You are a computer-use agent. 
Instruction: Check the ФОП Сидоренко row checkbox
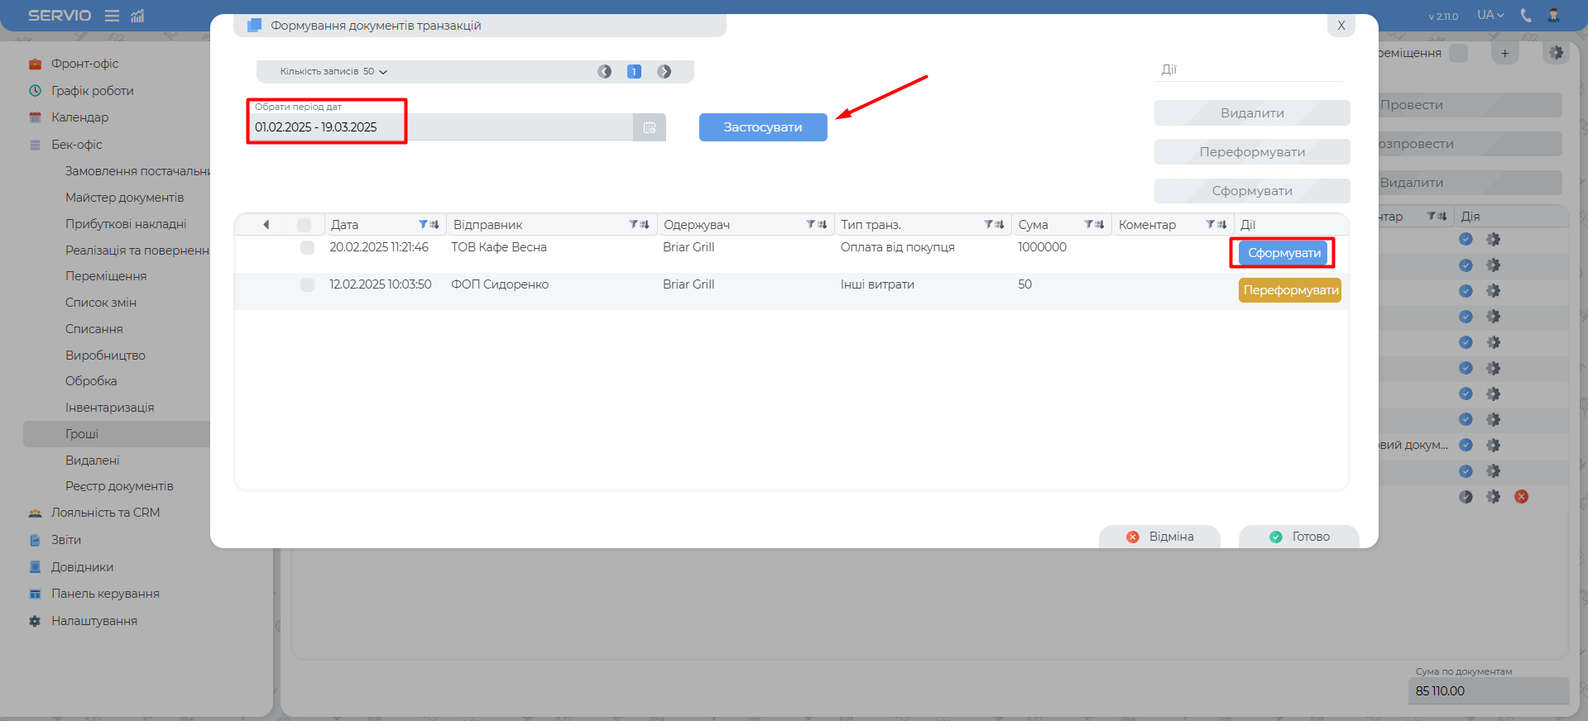[x=307, y=285]
